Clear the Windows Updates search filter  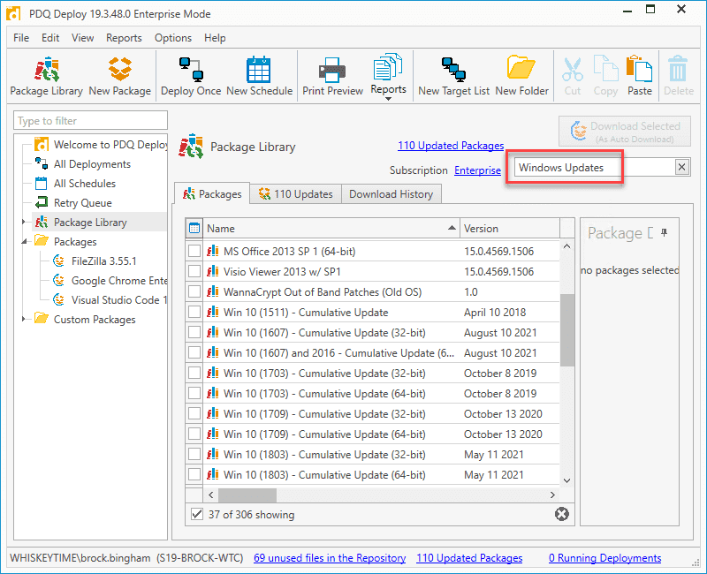(x=681, y=167)
